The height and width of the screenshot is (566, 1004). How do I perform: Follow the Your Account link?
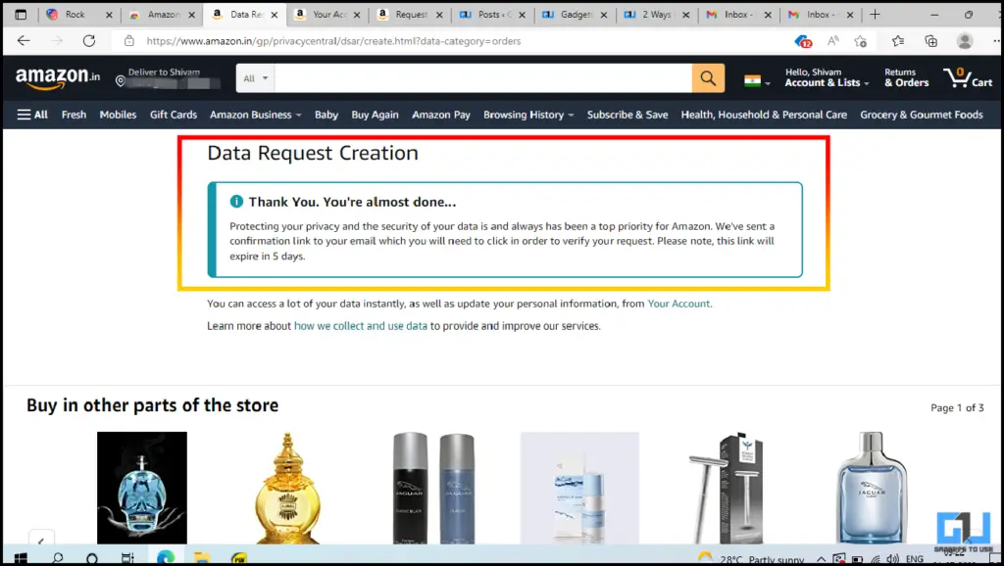[x=678, y=304]
